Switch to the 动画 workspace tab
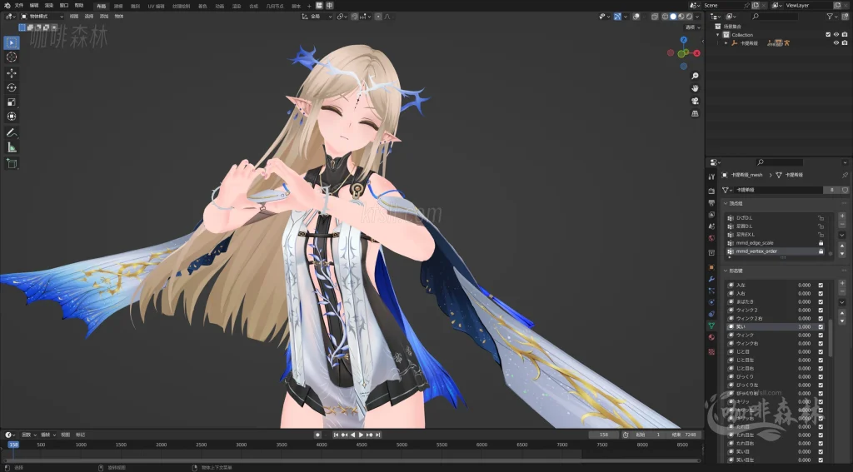Image resolution: width=853 pixels, height=472 pixels. [x=219, y=6]
